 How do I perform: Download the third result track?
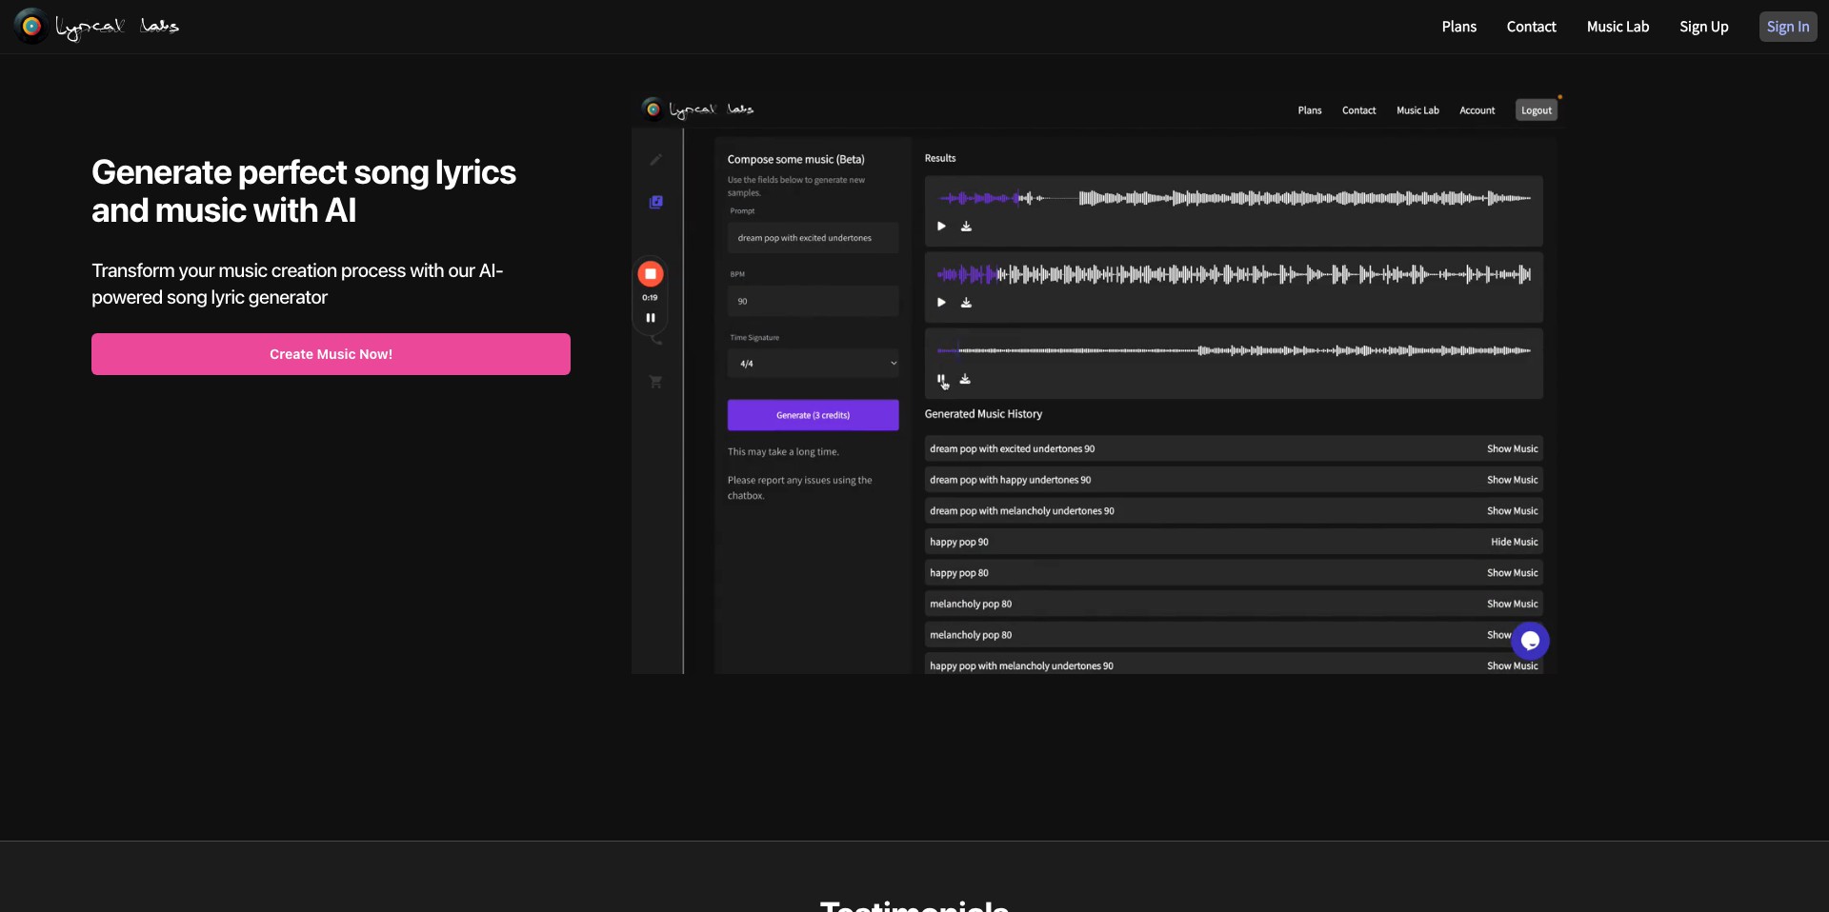(965, 379)
